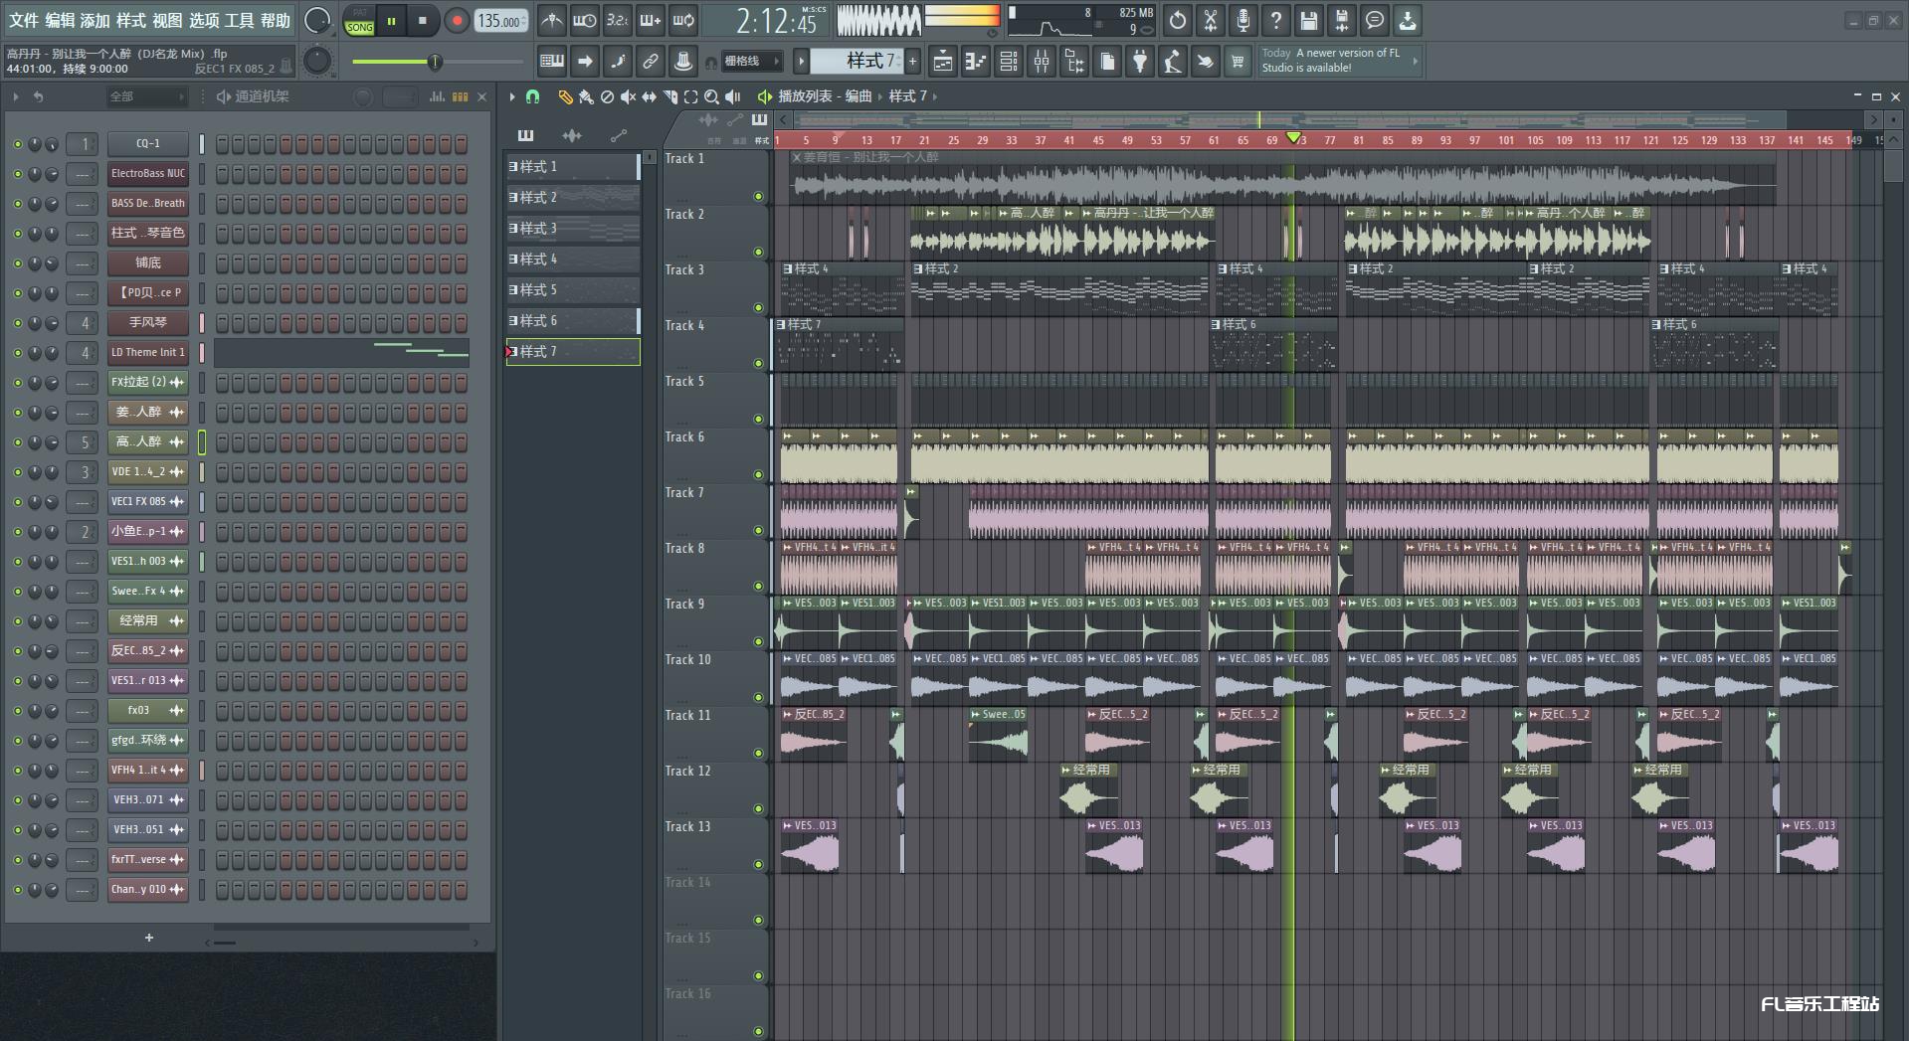Click the render audio export icon

(x=1342, y=20)
